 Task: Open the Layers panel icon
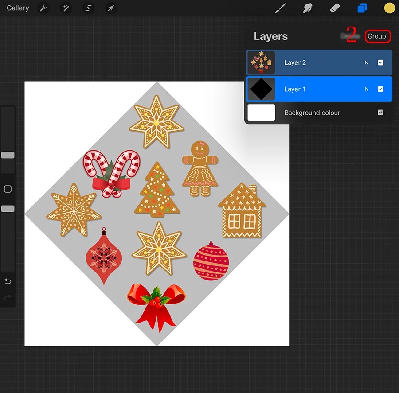point(362,8)
